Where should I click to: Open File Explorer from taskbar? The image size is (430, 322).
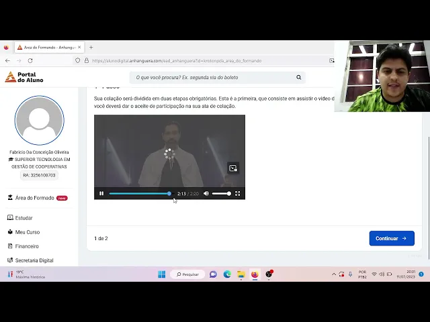[x=241, y=274]
